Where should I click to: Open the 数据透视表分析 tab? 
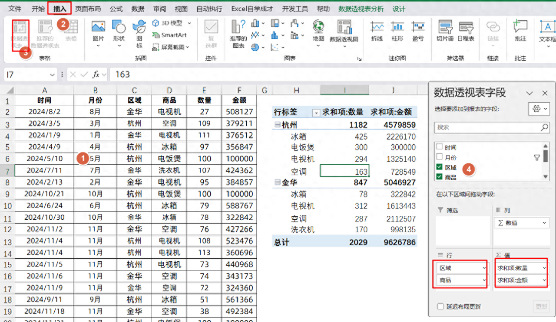[361, 9]
